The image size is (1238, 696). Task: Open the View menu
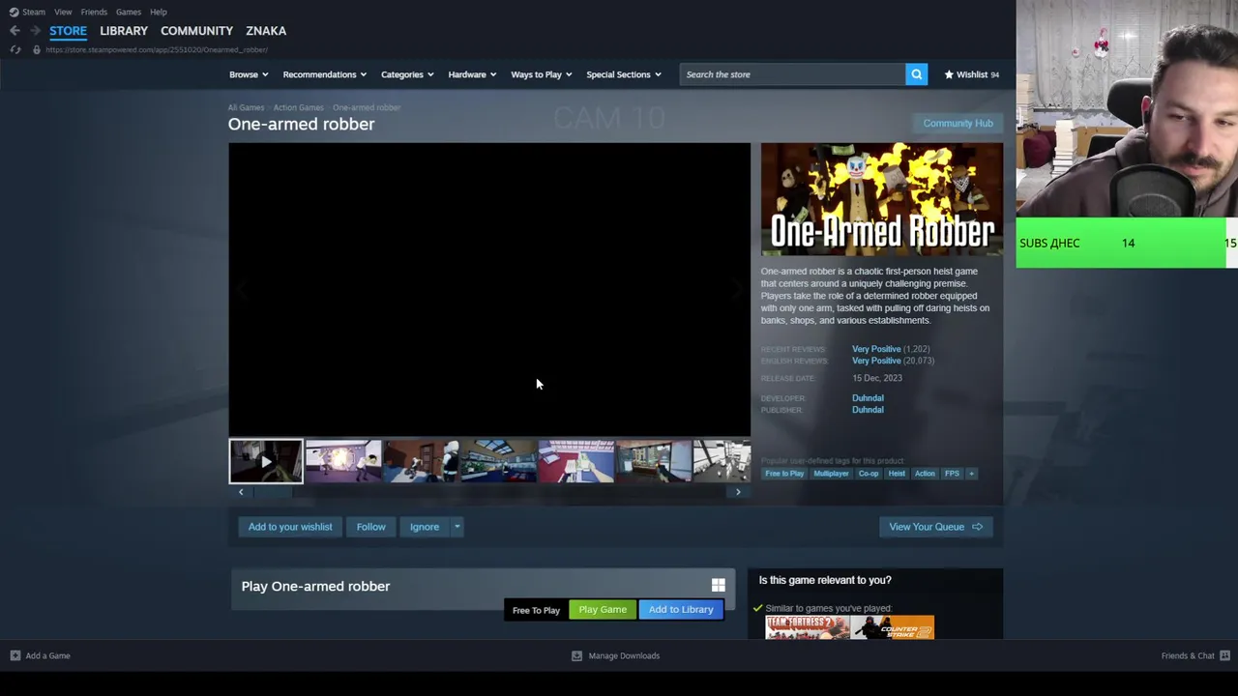[x=63, y=12]
